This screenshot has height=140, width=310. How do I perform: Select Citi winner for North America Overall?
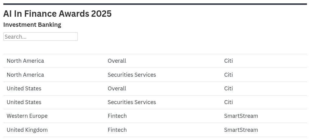click(x=228, y=61)
